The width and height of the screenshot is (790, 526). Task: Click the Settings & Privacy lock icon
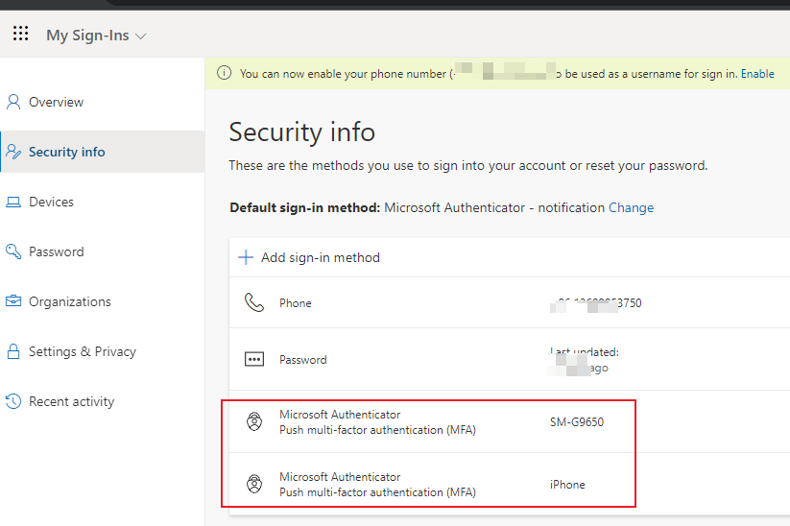(13, 351)
